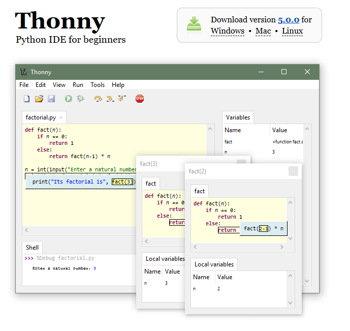Click the Save floppy disk icon

(51, 99)
